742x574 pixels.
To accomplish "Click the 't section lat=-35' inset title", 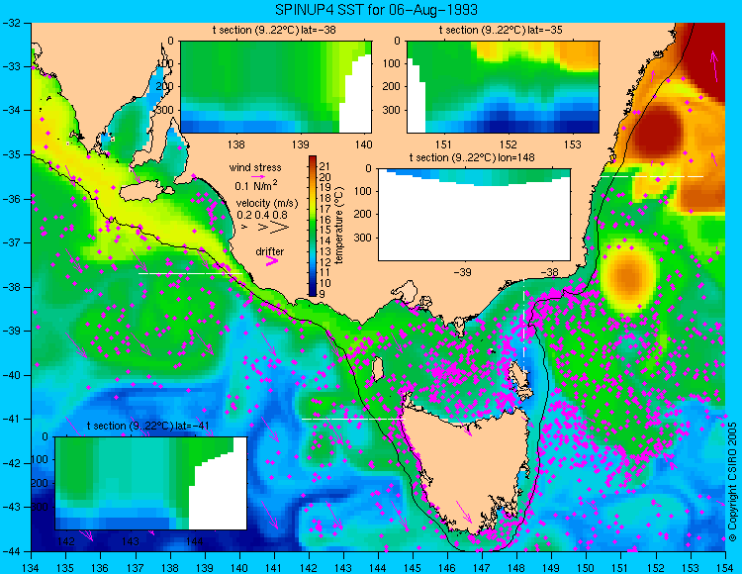I will (501, 30).
